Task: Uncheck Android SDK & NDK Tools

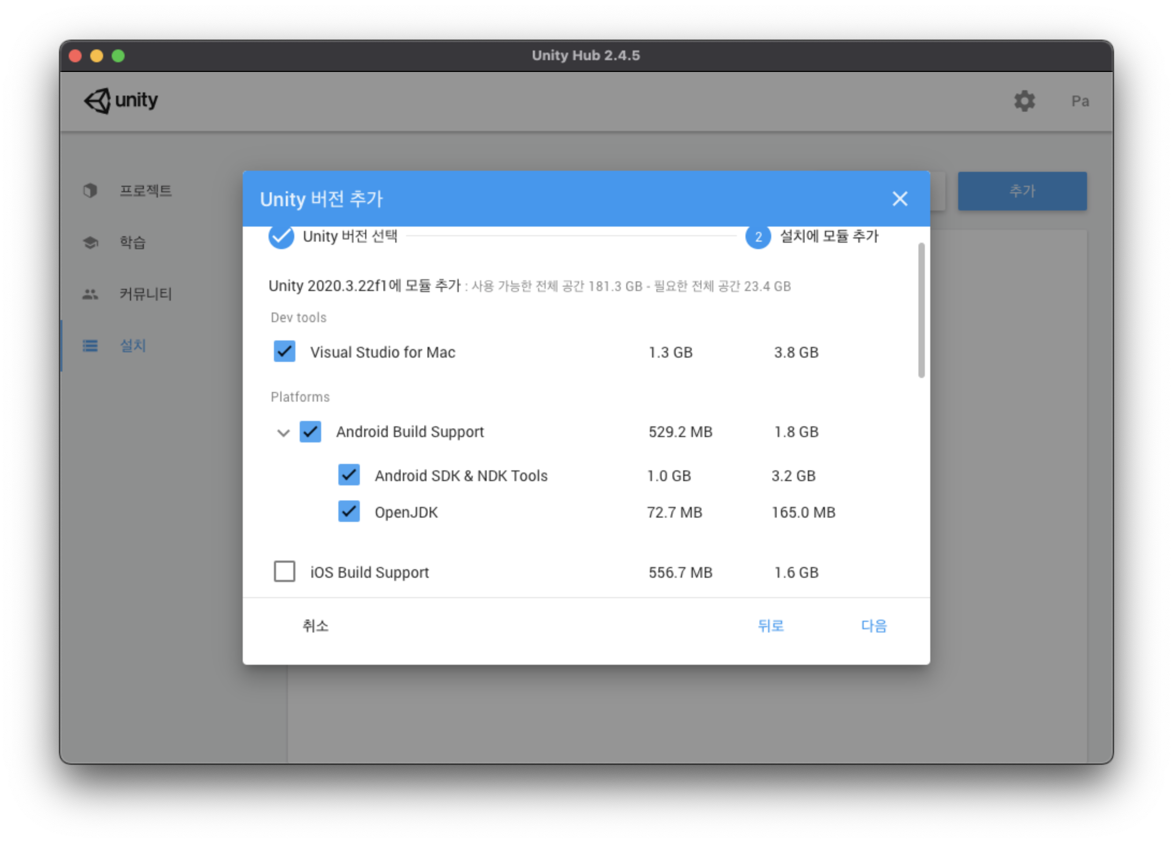Action: pyautogui.click(x=349, y=475)
